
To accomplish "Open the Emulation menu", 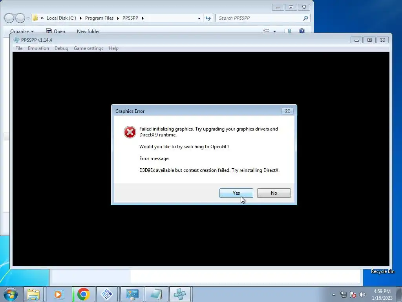I will (38, 48).
